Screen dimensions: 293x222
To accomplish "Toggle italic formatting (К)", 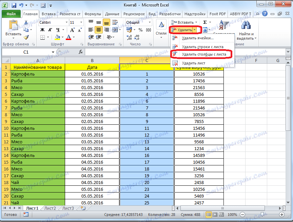I will (x=50, y=30).
